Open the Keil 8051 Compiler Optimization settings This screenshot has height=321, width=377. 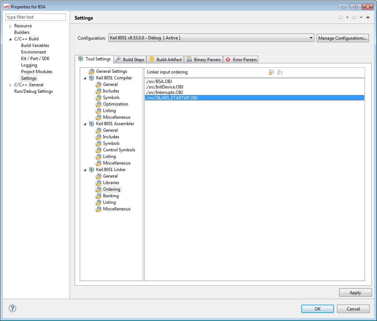(x=115, y=104)
